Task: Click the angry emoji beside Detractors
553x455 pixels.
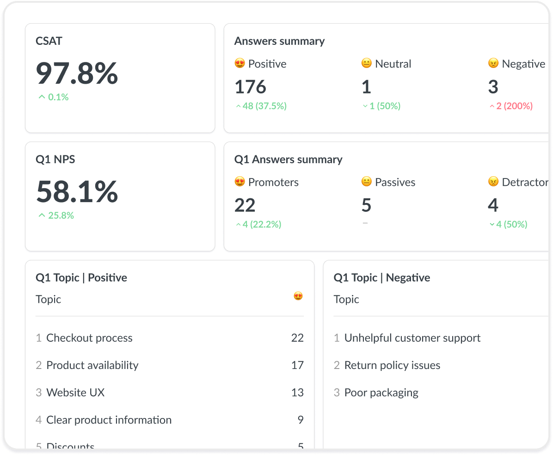Action: [493, 182]
